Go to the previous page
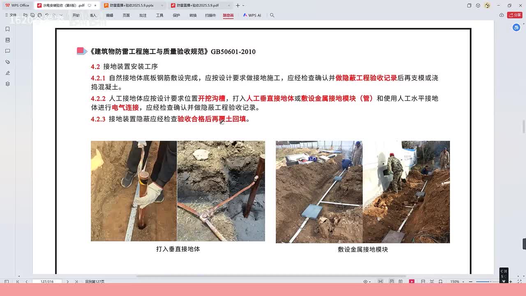This screenshot has width=526, height=296. 26,282
